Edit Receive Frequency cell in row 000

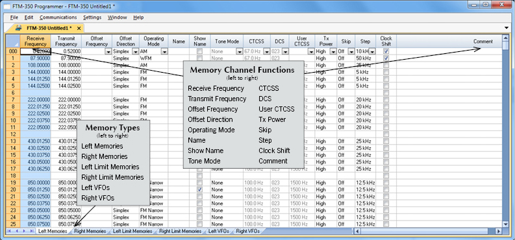[36, 51]
